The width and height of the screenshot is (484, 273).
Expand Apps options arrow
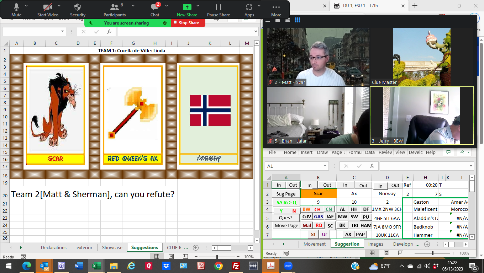(259, 6)
